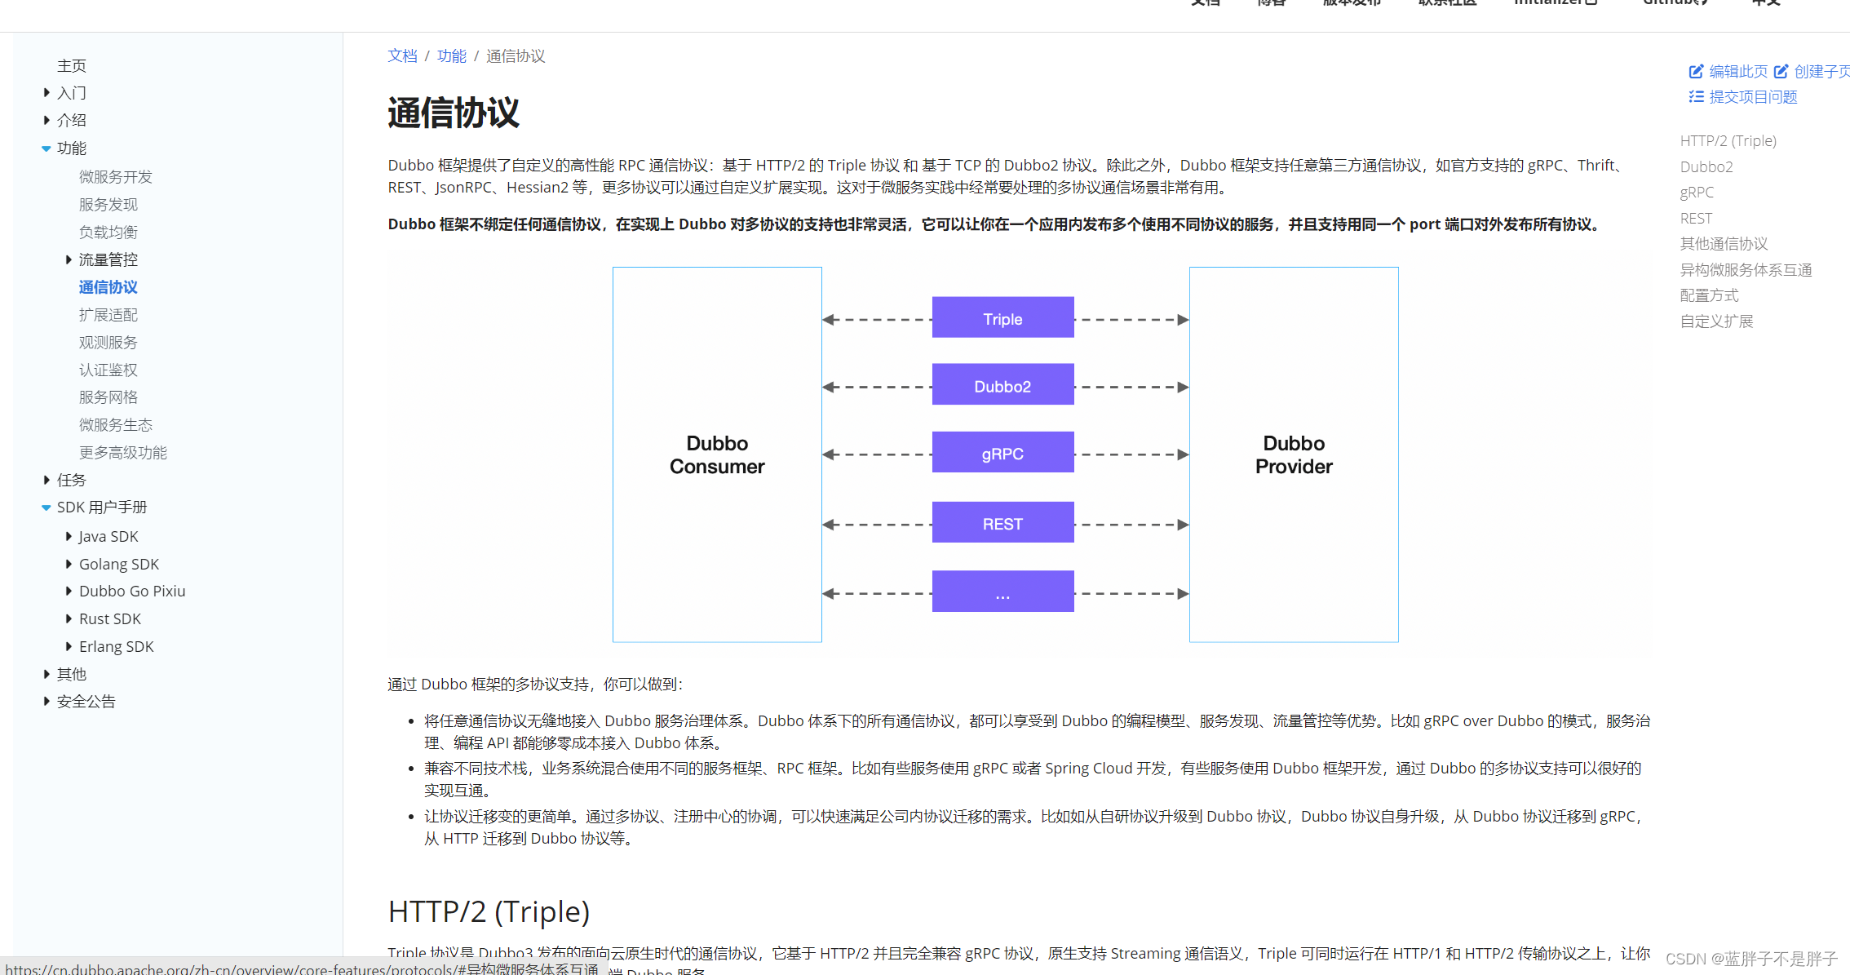Click the 创建子页 link

1822,72
